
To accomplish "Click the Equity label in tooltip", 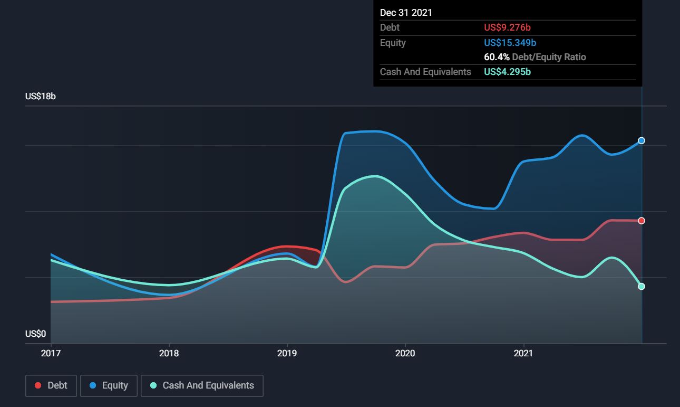I will click(393, 42).
